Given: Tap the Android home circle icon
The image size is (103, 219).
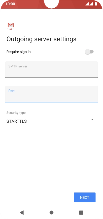Looking at the screenshot, I should [51, 212].
